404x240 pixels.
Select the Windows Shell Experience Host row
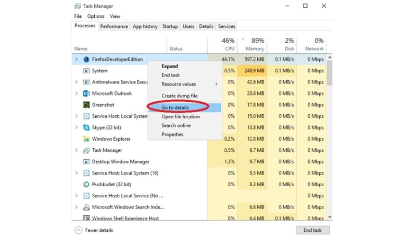(x=199, y=218)
